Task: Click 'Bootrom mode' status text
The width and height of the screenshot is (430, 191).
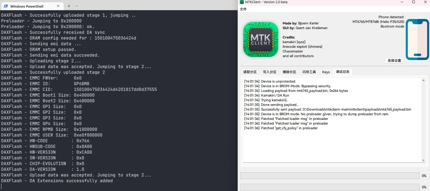Action: [x=392, y=26]
